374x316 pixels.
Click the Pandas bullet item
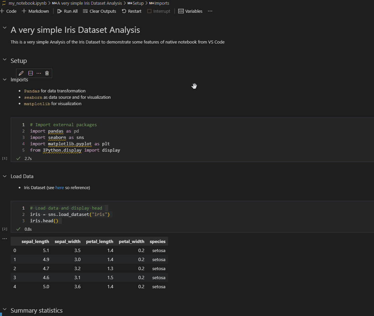tap(54, 91)
